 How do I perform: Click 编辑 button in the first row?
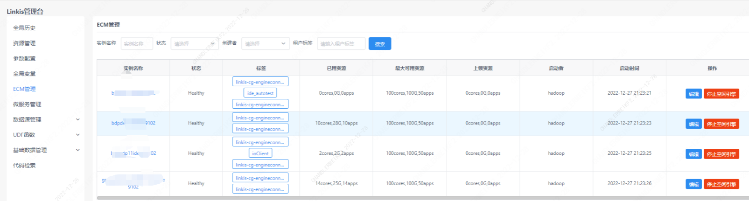point(693,94)
